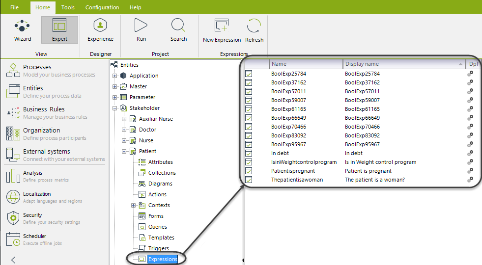482x265 pixels.
Task: Run the project
Action: (x=141, y=30)
